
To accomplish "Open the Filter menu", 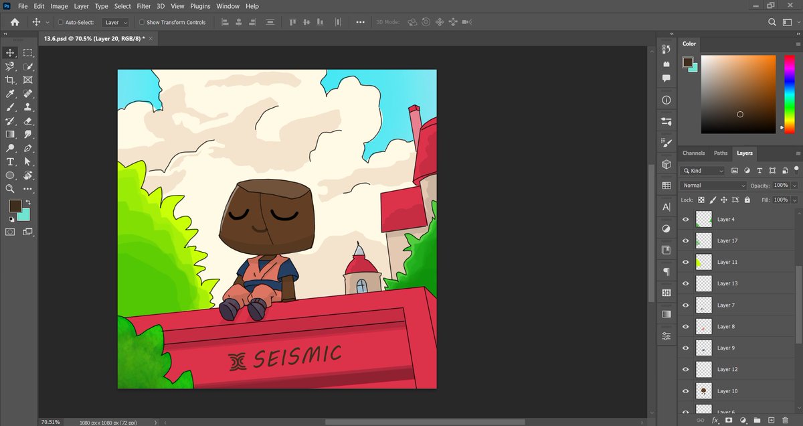I will [144, 6].
